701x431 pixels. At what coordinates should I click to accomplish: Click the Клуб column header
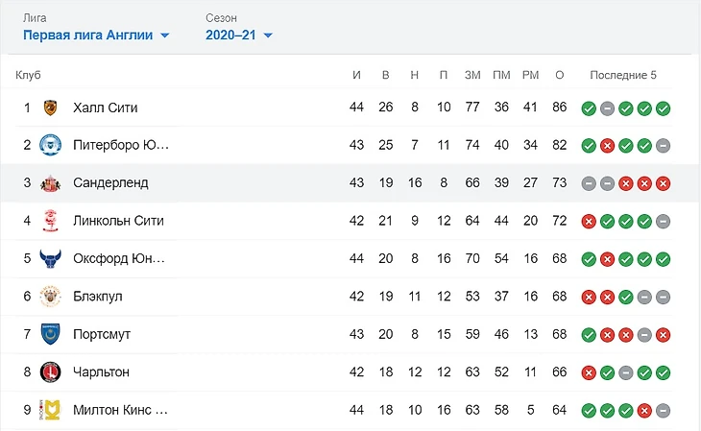point(28,75)
